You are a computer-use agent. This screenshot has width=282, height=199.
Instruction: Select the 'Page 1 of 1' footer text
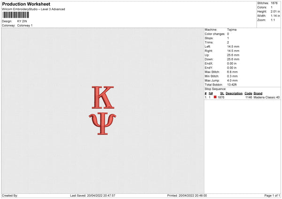(x=272, y=196)
